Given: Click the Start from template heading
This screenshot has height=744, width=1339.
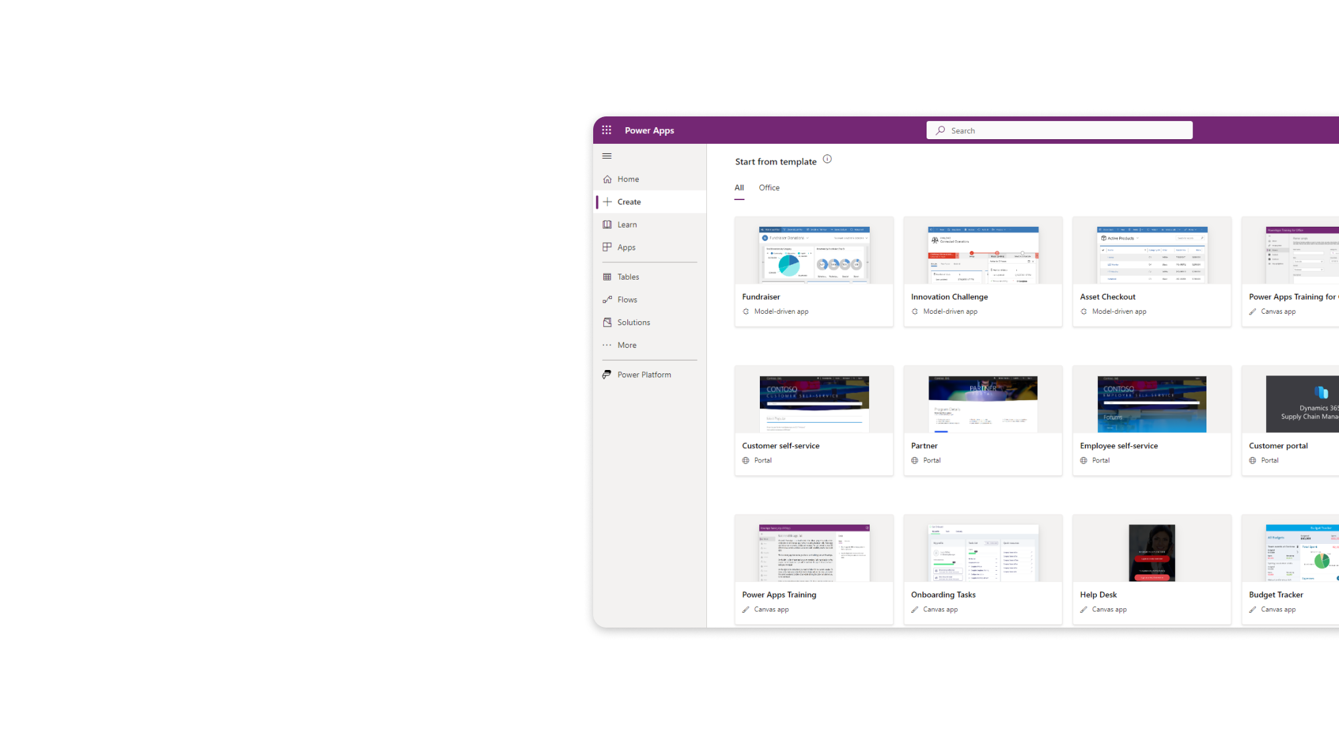Looking at the screenshot, I should pyautogui.click(x=776, y=162).
